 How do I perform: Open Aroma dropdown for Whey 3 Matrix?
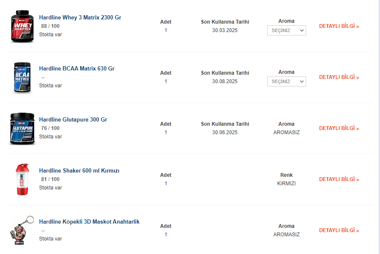(286, 30)
